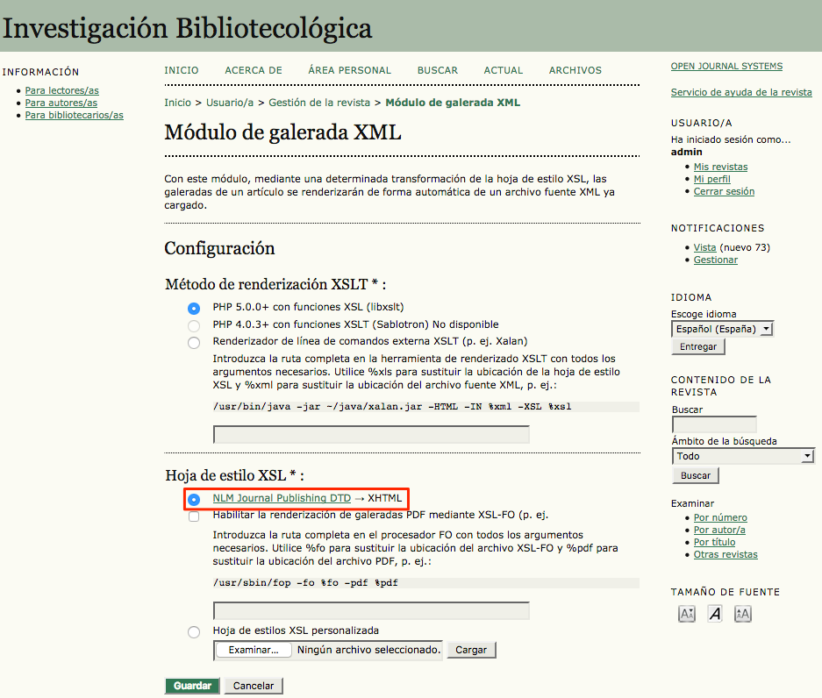Image resolution: width=822 pixels, height=698 pixels.
Task: Open the ARCHIVOS navigation menu item
Action: click(575, 70)
